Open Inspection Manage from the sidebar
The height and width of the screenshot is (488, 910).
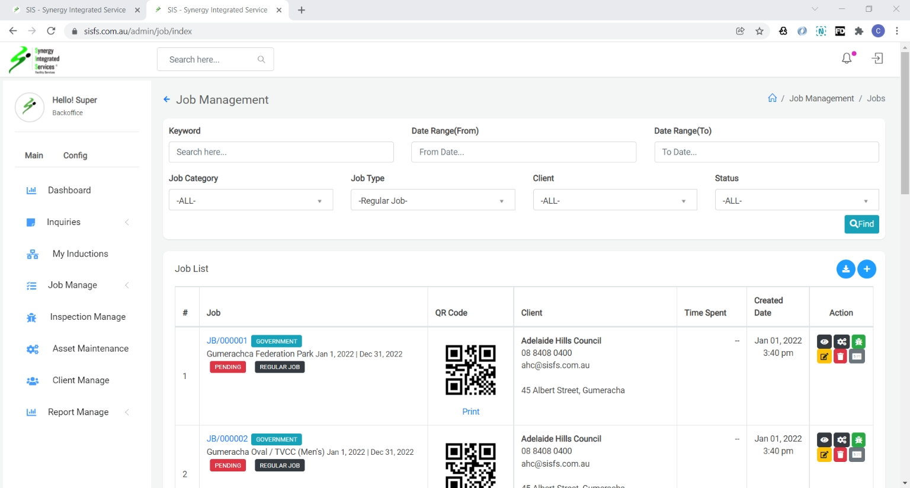pyautogui.click(x=88, y=317)
